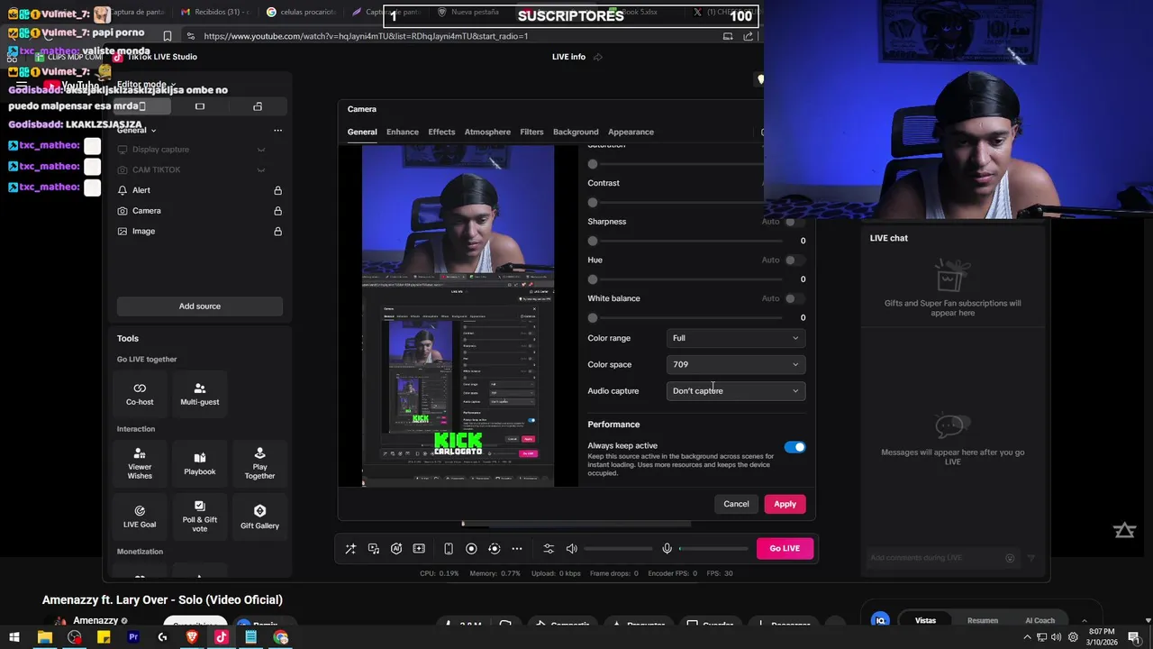Open the Co-host tool

(140, 394)
